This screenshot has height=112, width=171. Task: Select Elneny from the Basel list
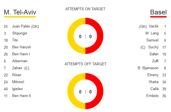(153, 75)
